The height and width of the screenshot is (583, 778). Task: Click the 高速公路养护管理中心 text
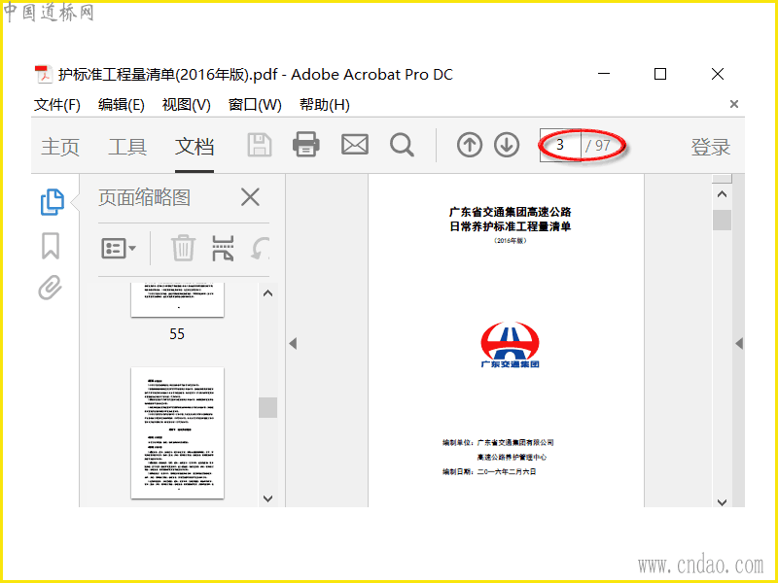click(x=512, y=457)
